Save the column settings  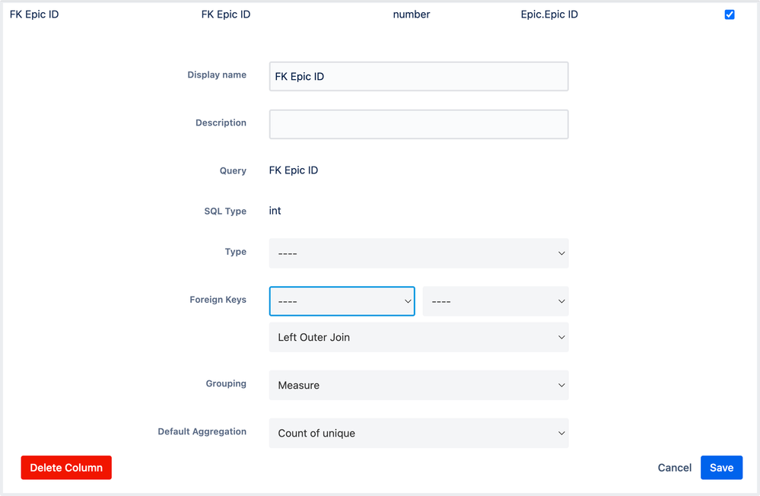click(721, 467)
